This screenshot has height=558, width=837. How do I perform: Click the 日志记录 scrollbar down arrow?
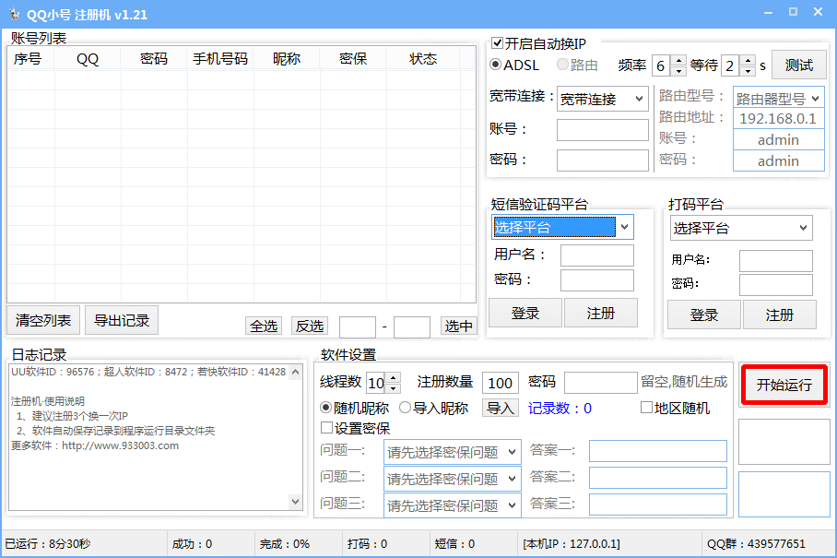click(295, 501)
